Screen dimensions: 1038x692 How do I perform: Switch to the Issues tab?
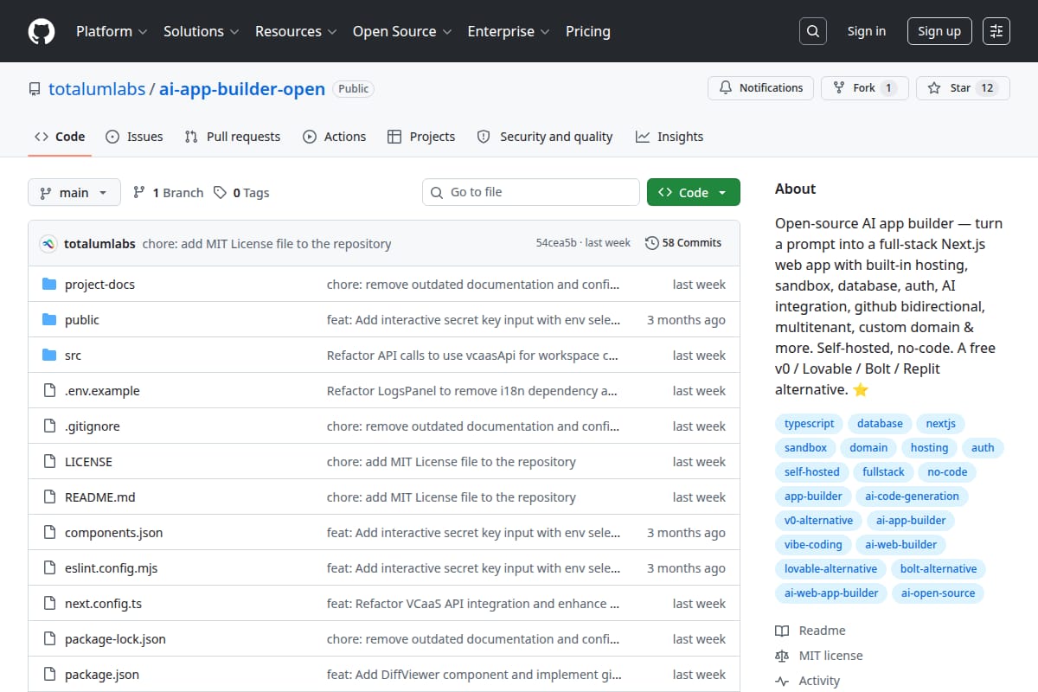(x=134, y=137)
